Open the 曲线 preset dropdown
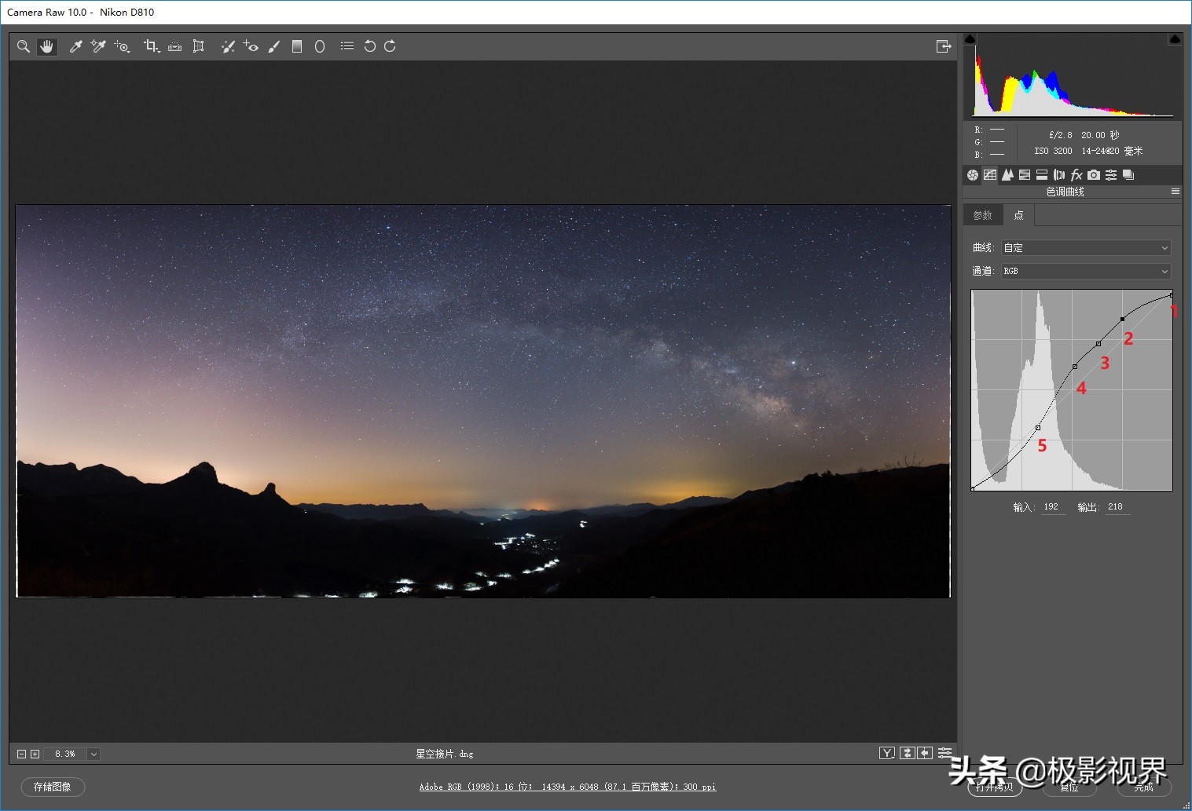This screenshot has width=1192, height=811. point(1086,248)
